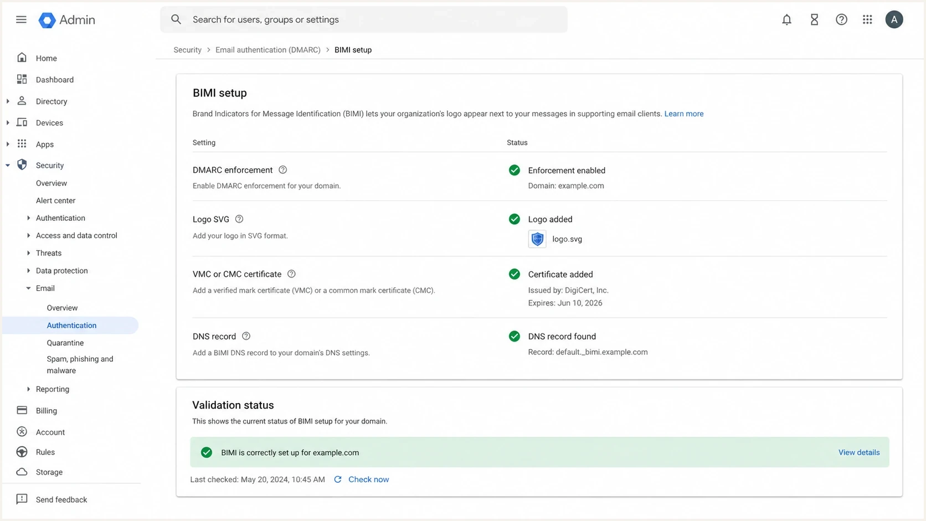Expand the Apps section arrow
The height and width of the screenshot is (521, 926).
point(8,145)
